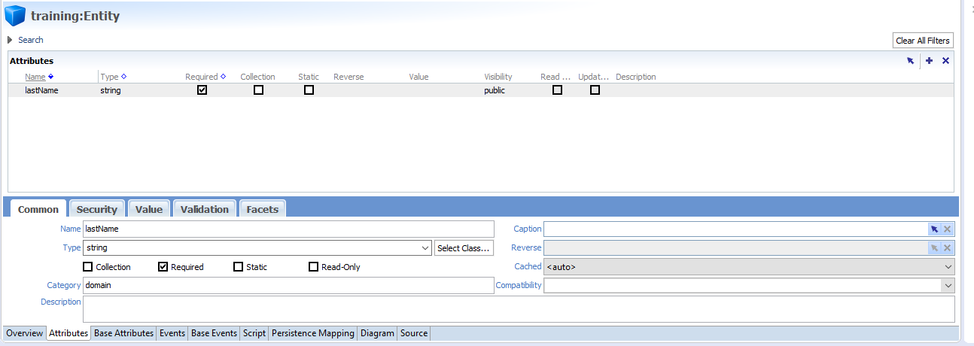Click the blue cube Entity icon
This screenshot has width=974, height=346.
(x=14, y=16)
